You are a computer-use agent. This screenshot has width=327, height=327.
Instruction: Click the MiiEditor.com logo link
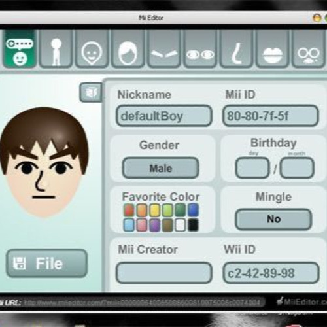point(302,301)
